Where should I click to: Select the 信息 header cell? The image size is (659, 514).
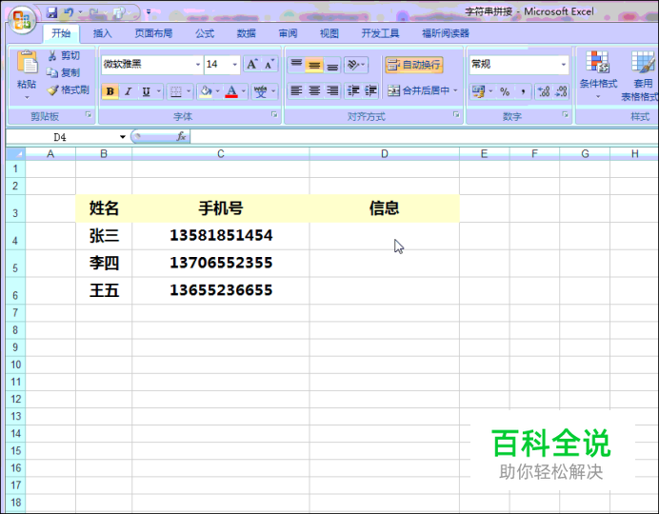click(x=384, y=208)
